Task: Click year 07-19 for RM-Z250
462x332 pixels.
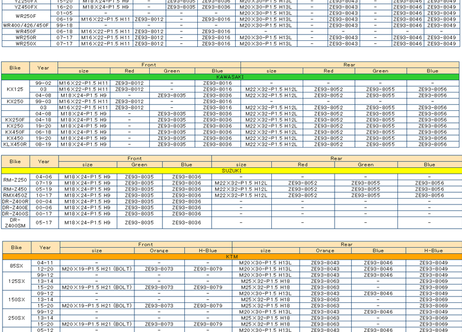Action: point(44,183)
